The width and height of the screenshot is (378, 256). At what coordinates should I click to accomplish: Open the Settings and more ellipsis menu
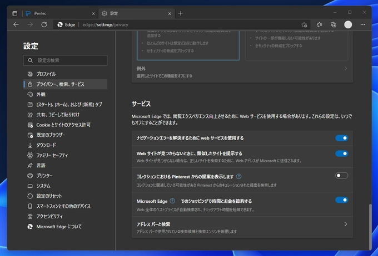(362, 24)
